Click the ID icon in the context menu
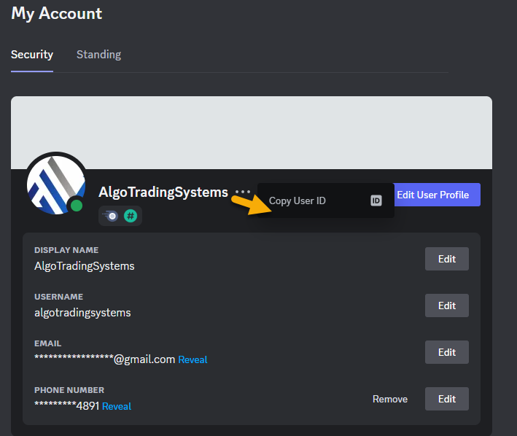Image resolution: width=517 pixels, height=436 pixels. coord(376,201)
